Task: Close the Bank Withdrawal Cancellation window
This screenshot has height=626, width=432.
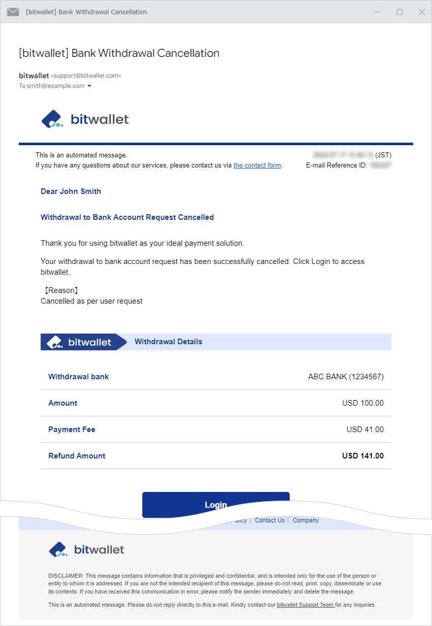Action: [x=421, y=12]
